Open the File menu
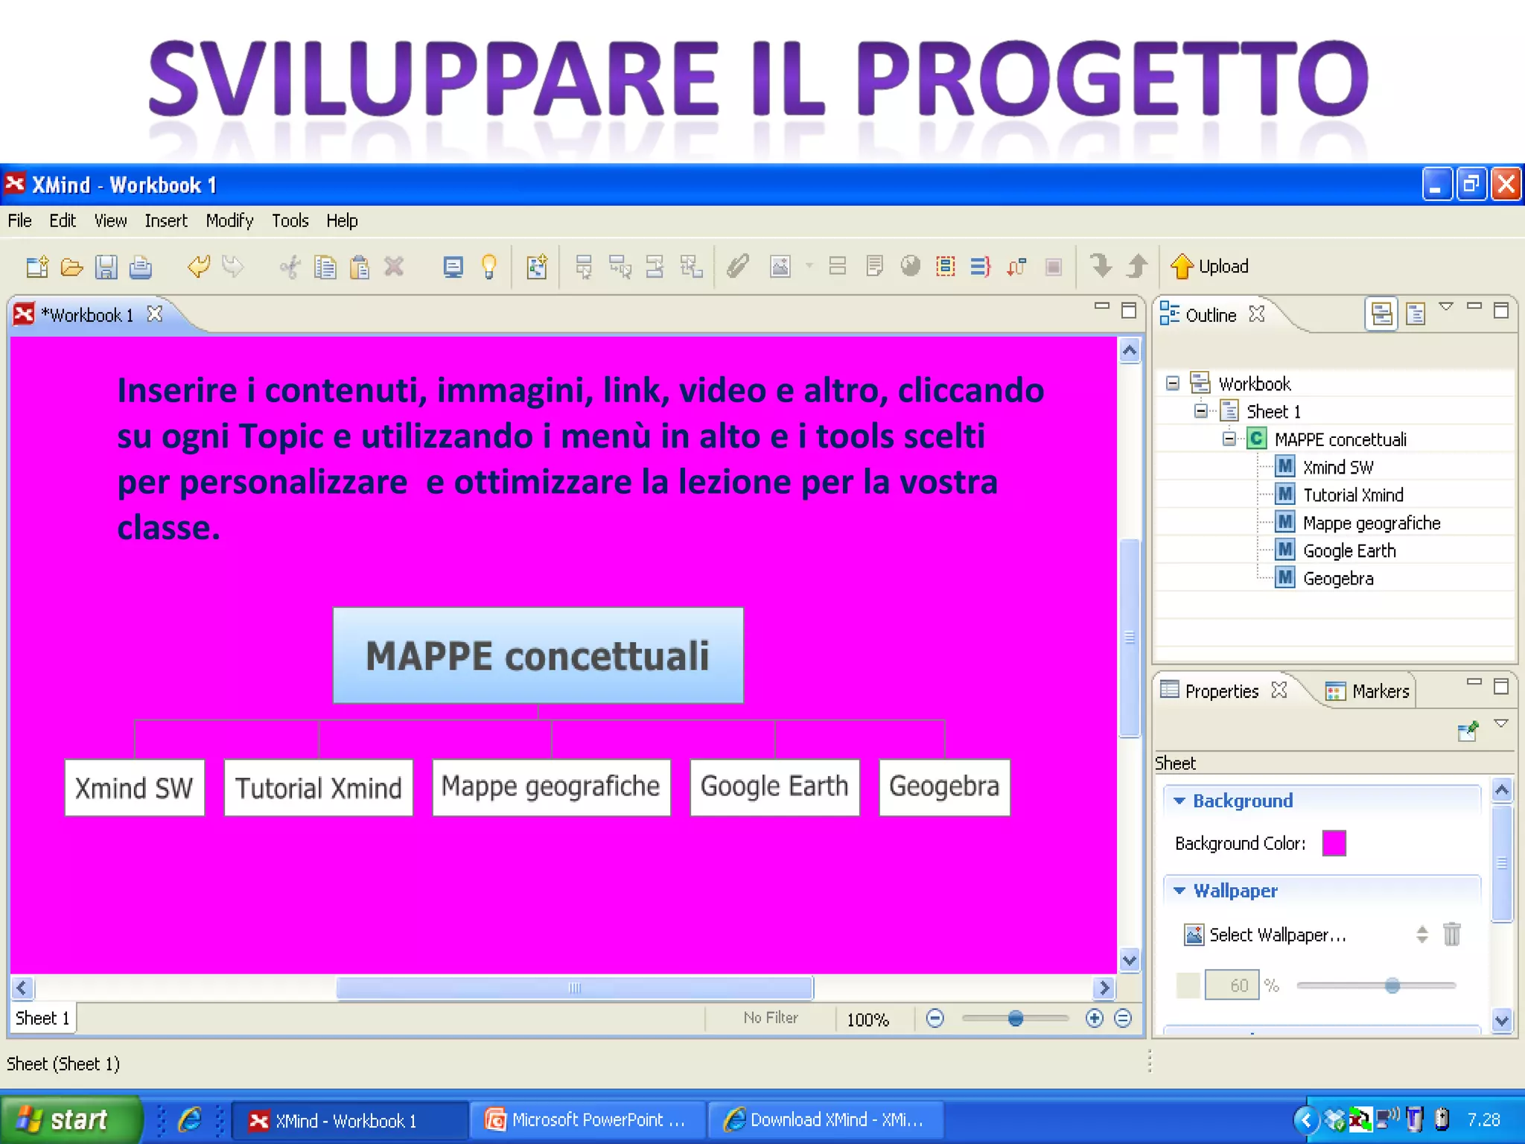The width and height of the screenshot is (1525, 1144). [x=19, y=220]
